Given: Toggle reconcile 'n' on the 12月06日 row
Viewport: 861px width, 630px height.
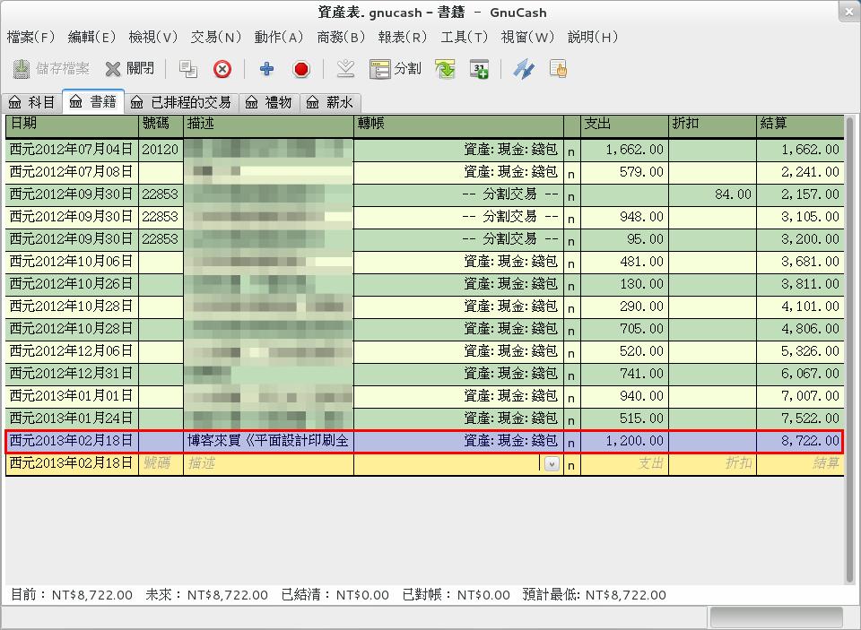Looking at the screenshot, I should point(571,352).
